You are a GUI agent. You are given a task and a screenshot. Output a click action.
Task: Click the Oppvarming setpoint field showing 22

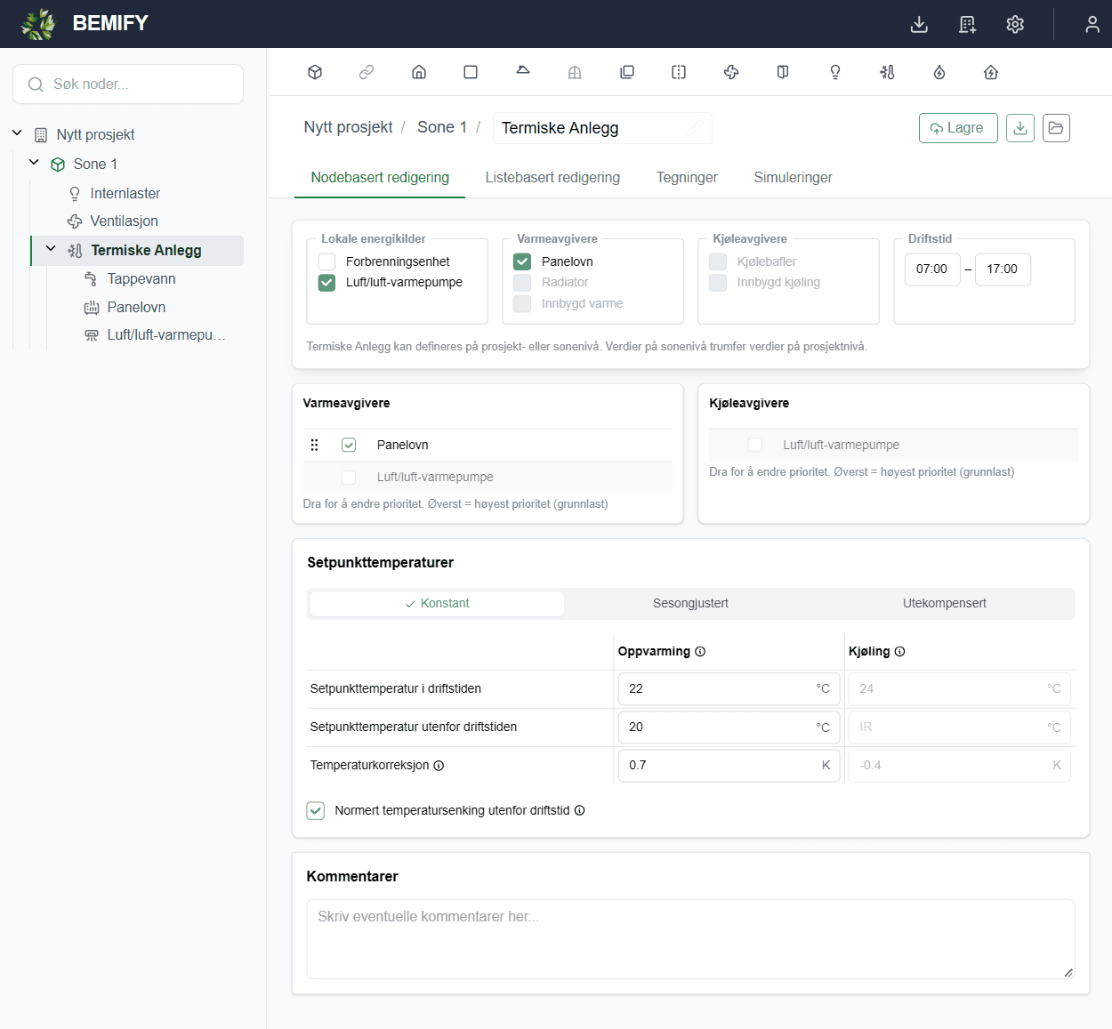[729, 688]
